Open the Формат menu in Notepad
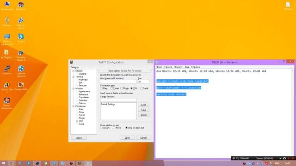 pyautogui.click(x=178, y=67)
